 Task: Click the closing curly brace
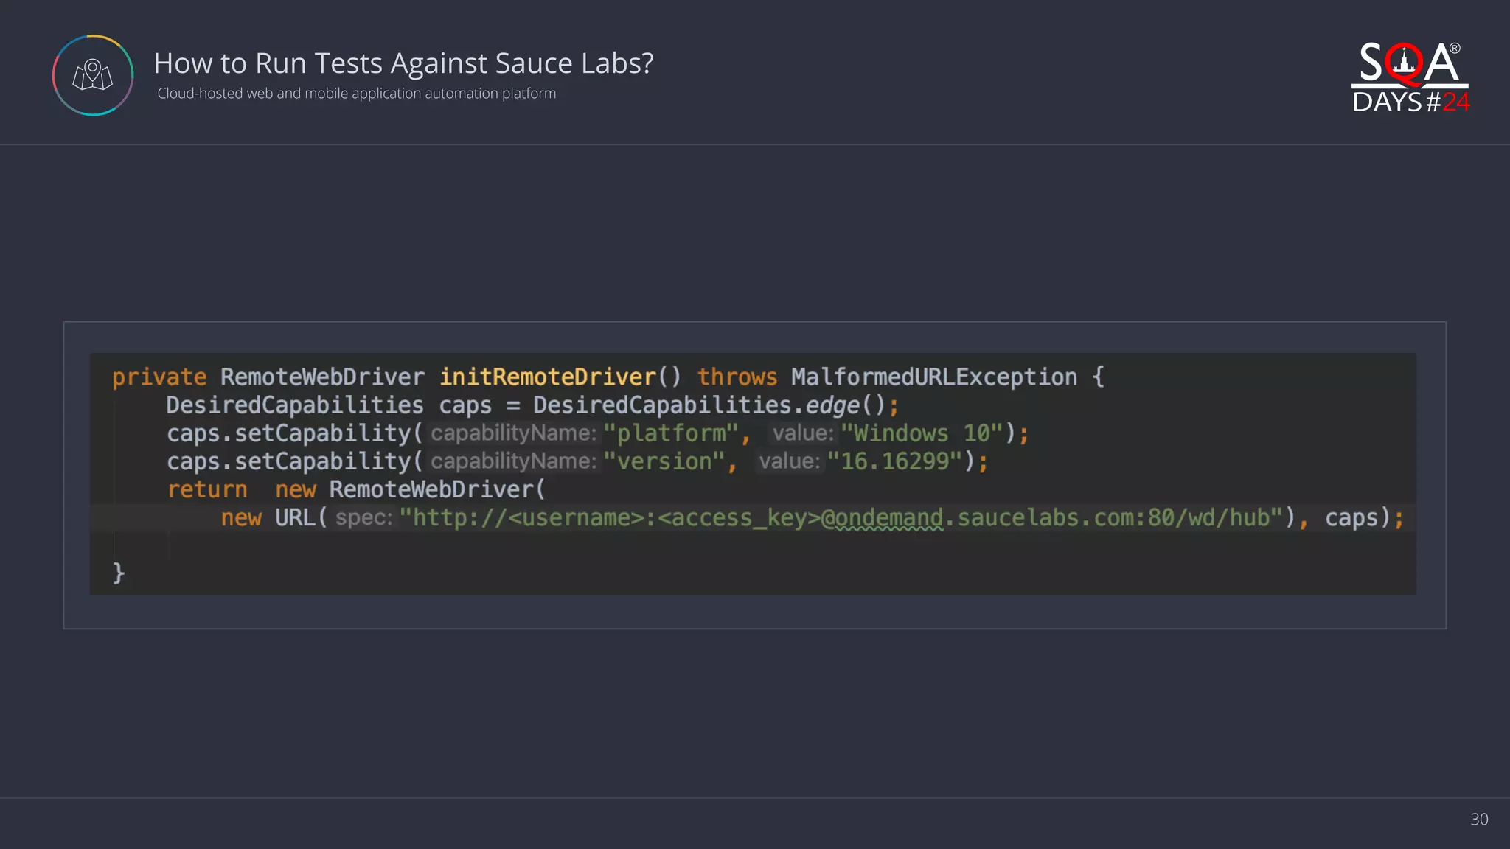pos(119,572)
